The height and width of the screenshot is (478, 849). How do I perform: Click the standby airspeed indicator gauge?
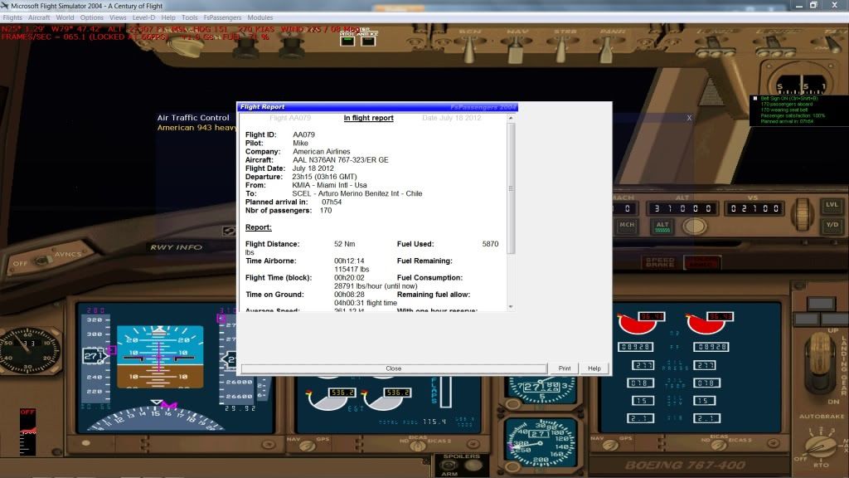[541, 445]
